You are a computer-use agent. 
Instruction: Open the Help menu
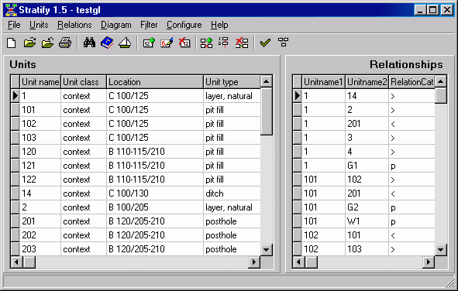coord(219,25)
